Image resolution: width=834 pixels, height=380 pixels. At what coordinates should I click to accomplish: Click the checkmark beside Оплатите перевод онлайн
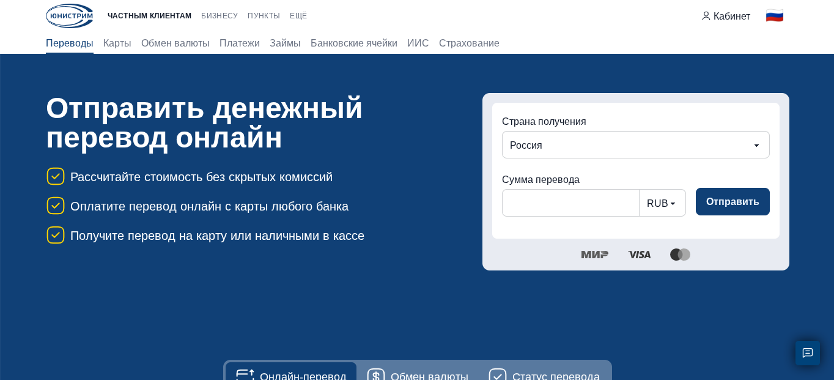(56, 206)
